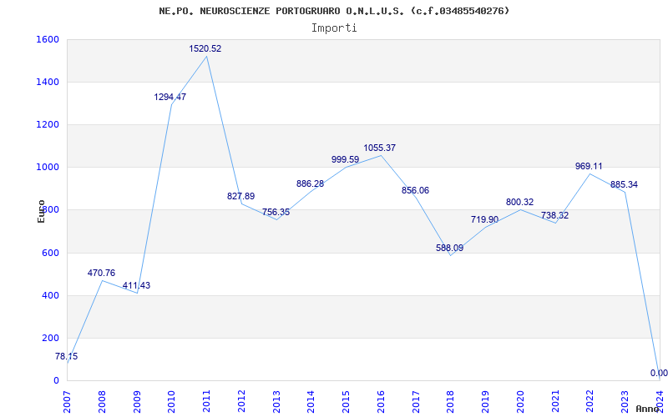Image resolution: width=668 pixels, height=417 pixels.
Task: Select the 2023 x-axis label
Action: [x=625, y=402]
